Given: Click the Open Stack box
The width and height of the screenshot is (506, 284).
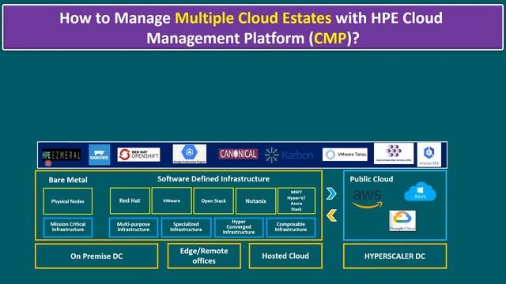Looking at the screenshot, I should 213,200.
